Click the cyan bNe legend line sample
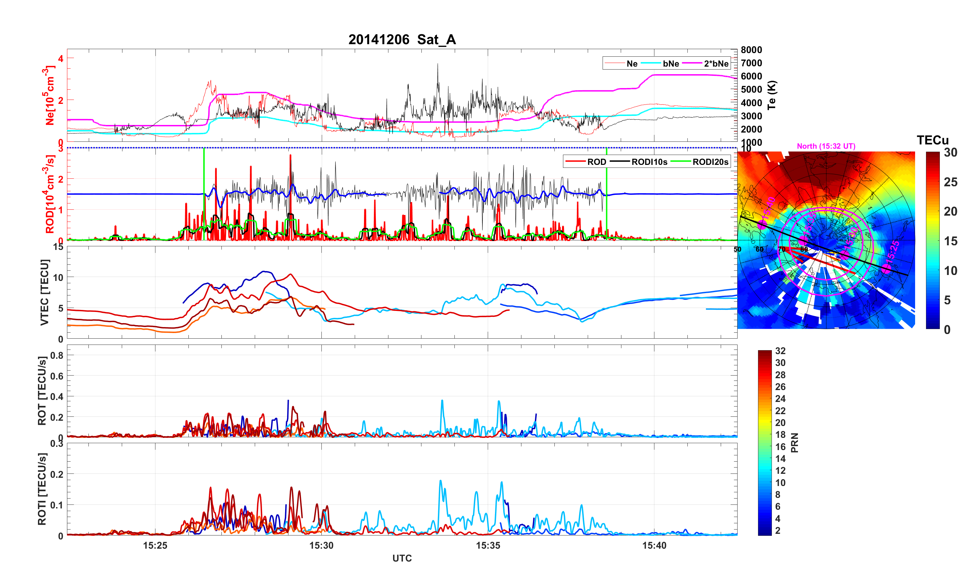 (x=650, y=63)
